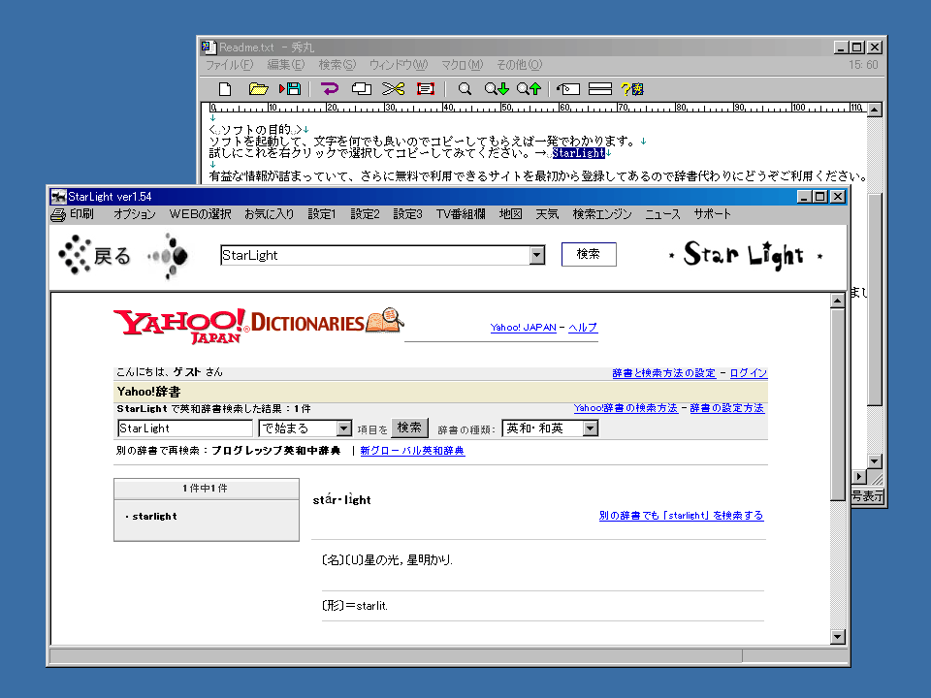Click the Open folder icon in the 秀丸 toolbar
931x698 pixels.
[x=258, y=89]
